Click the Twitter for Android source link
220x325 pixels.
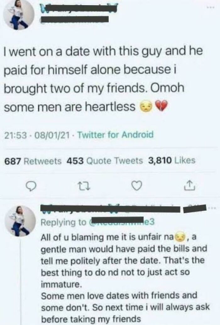click(x=115, y=135)
